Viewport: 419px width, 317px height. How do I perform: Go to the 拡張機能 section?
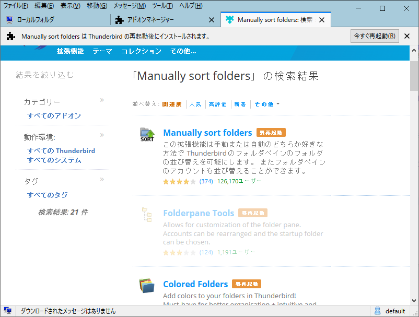point(71,51)
